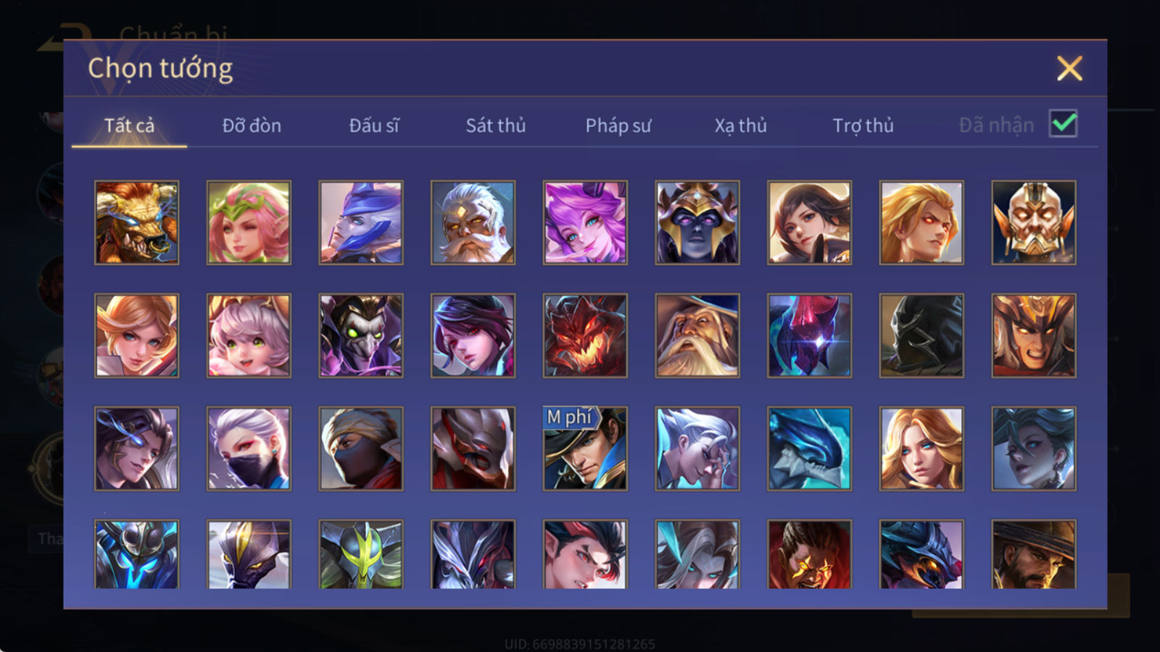Pick the pink-haired hero with green headband
Image resolution: width=1160 pixels, height=652 pixels.
point(249,222)
